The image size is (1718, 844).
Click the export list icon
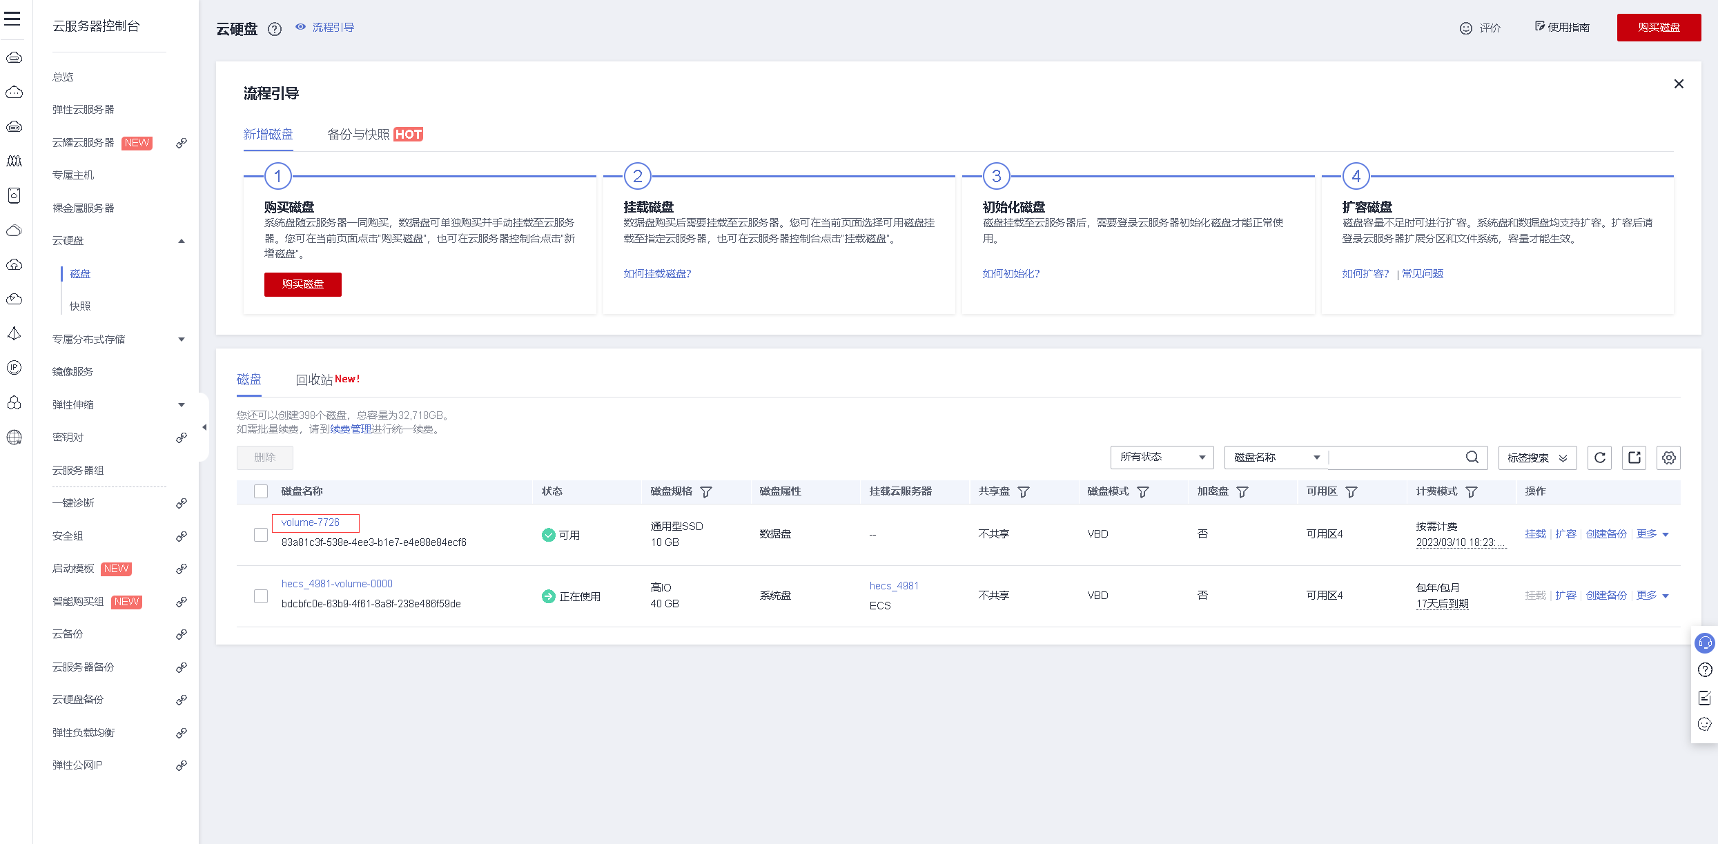coord(1634,458)
